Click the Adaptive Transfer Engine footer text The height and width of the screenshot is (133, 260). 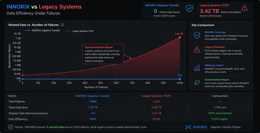tap(226, 127)
